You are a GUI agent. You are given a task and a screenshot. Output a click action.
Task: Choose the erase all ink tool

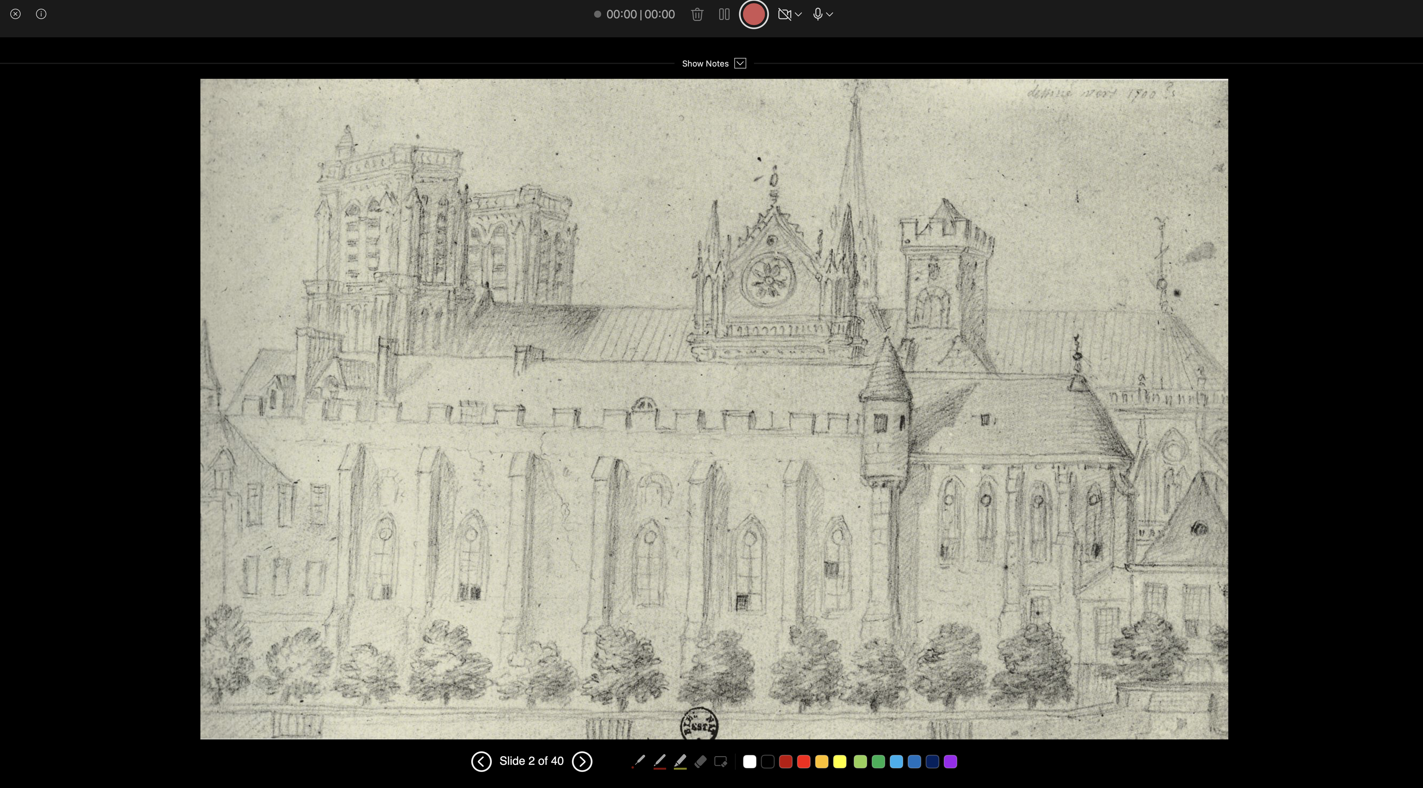(x=720, y=762)
